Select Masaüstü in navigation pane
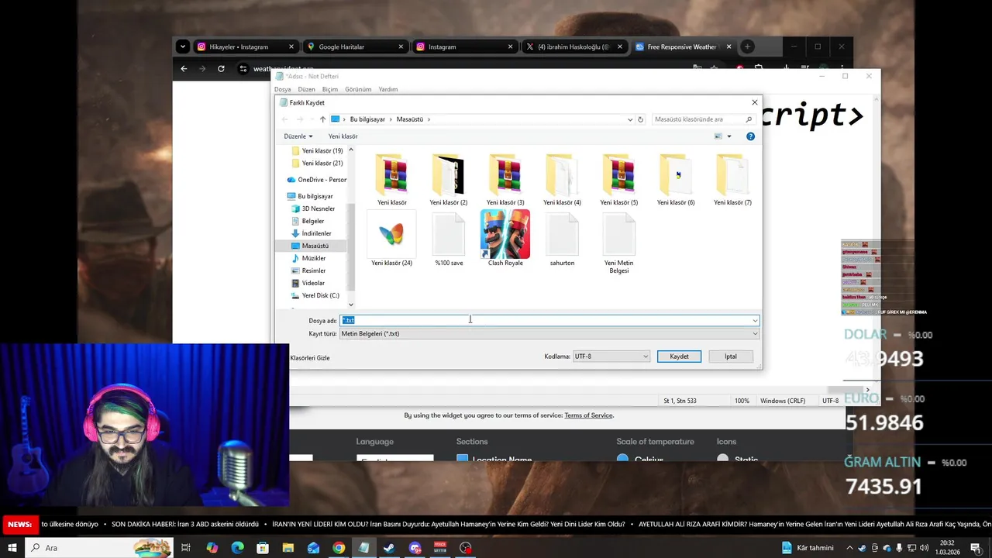 tap(309, 246)
